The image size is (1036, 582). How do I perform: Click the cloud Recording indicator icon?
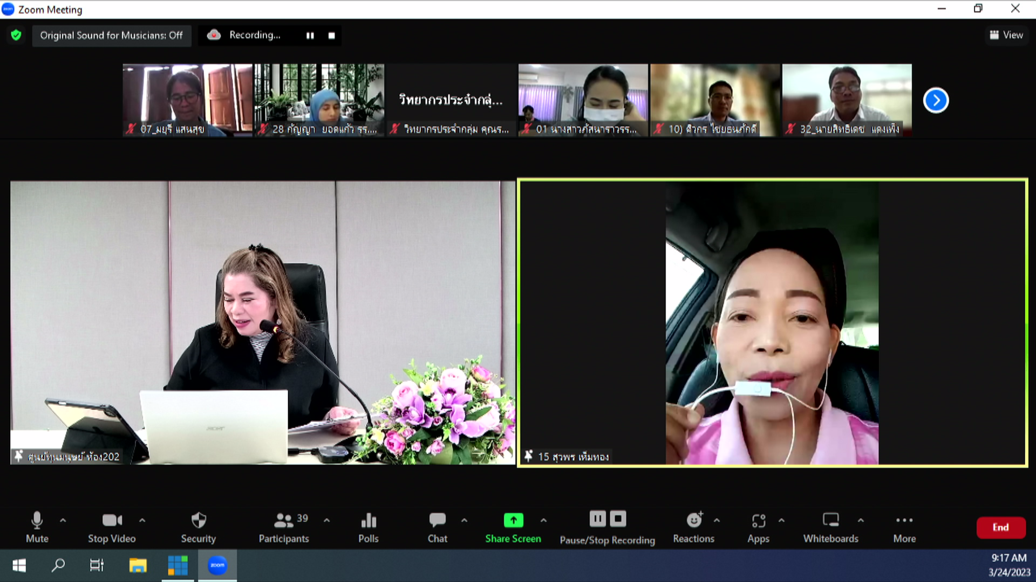pos(214,35)
